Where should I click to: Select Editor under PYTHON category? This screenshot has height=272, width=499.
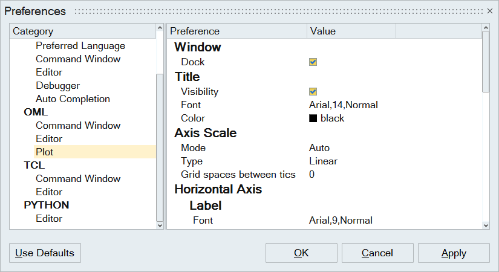coord(49,218)
